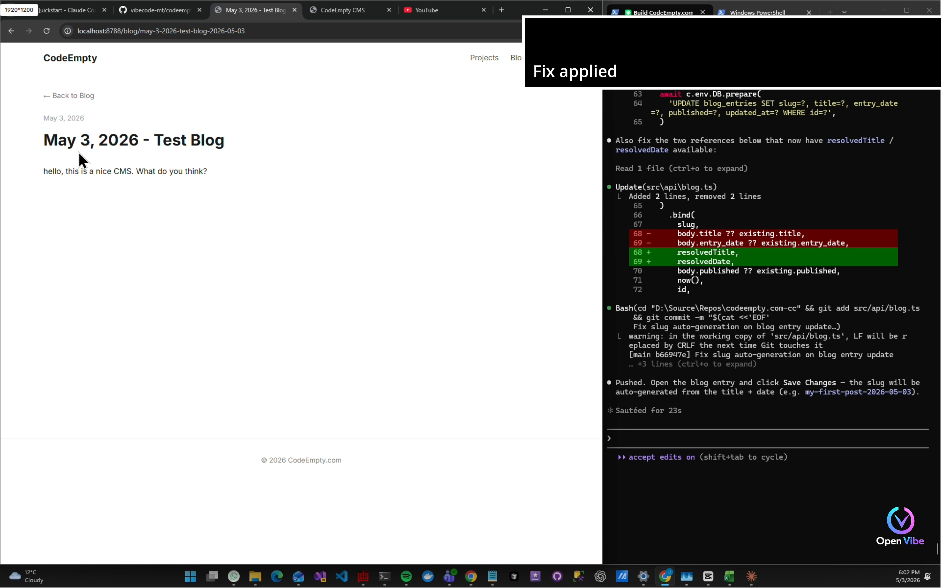Screen dimensions: 941x588
Task: View site info for localhost address
Action: coord(67,31)
